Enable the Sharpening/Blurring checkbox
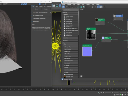The width and height of the screenshot is (128, 96). tap(50, 19)
